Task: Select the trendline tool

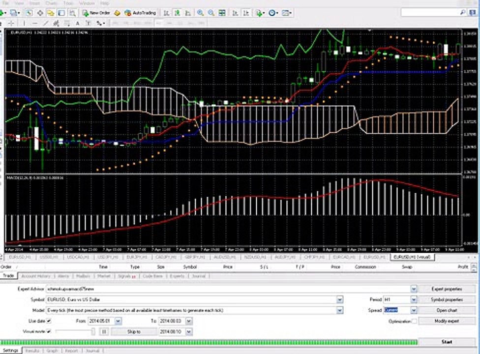Action: click(x=46, y=23)
